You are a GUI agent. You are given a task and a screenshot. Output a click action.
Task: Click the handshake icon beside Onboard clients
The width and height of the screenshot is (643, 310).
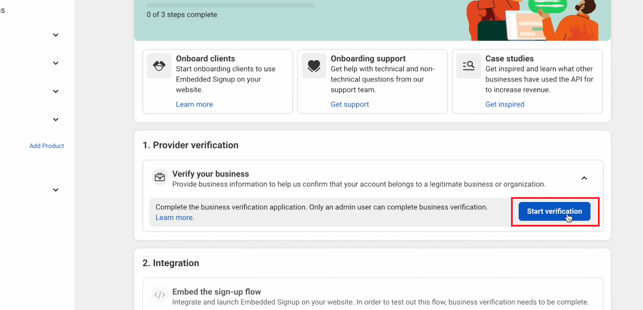point(159,66)
